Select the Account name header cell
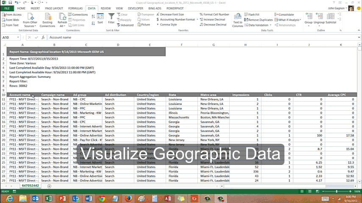Viewport: 362px width, 203px height. click(22, 95)
